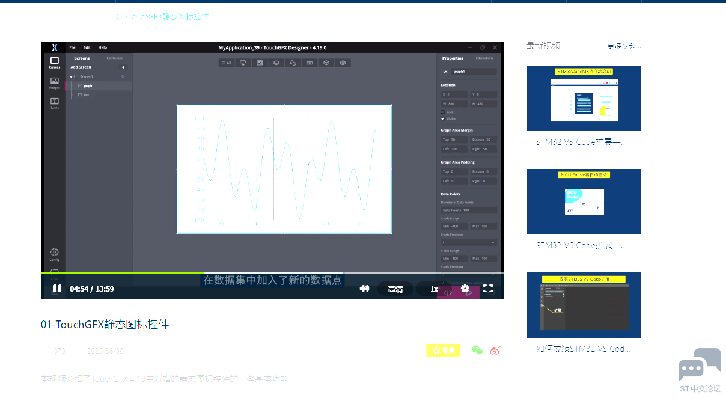Open STM32CubeMX自动启动 video thumbnail
The width and height of the screenshot is (726, 398).
tap(584, 98)
